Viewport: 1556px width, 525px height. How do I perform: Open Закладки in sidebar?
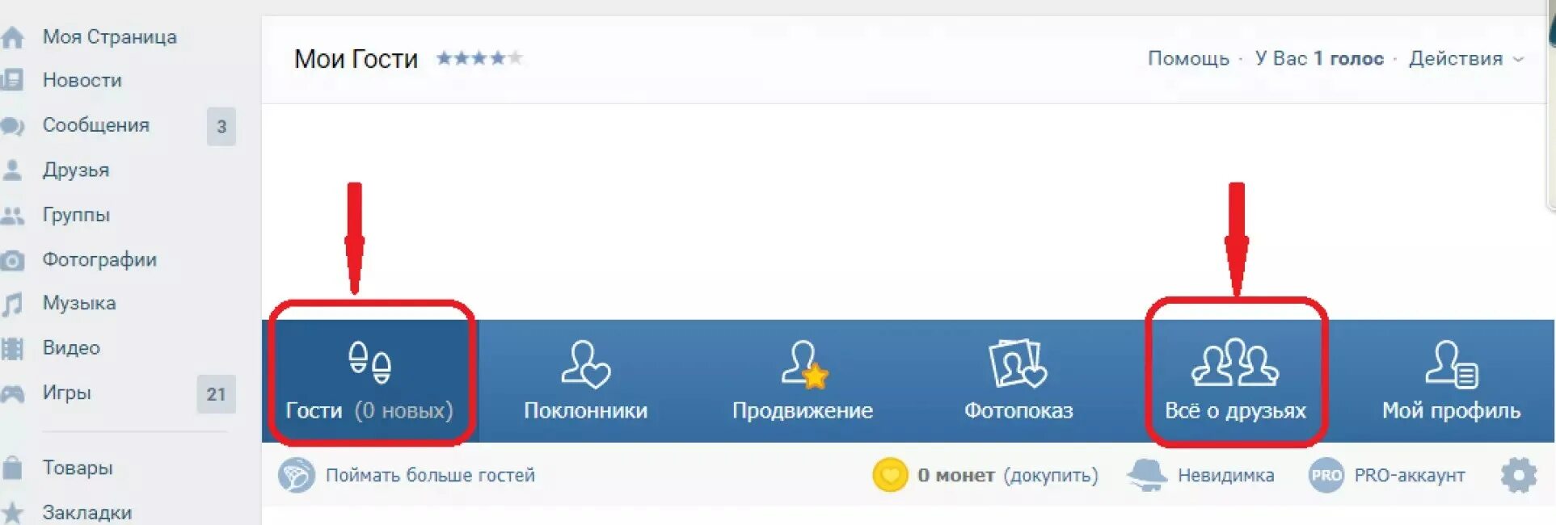point(87,513)
